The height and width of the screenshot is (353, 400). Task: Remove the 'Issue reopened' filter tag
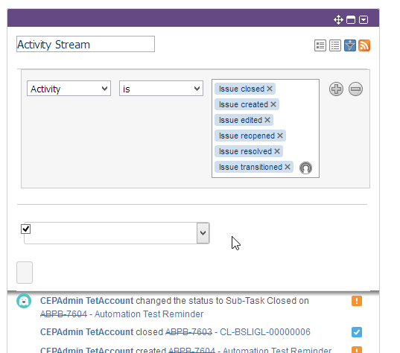coord(280,136)
